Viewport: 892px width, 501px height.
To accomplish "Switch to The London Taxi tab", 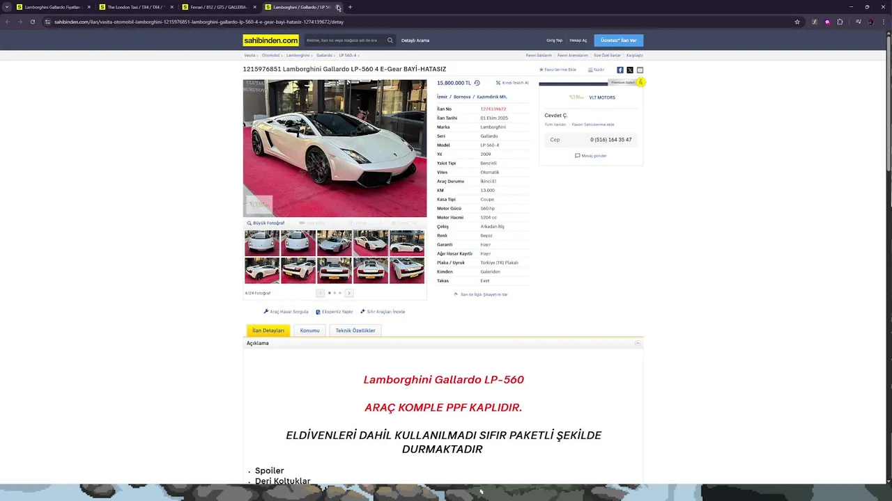I will 137,7.
